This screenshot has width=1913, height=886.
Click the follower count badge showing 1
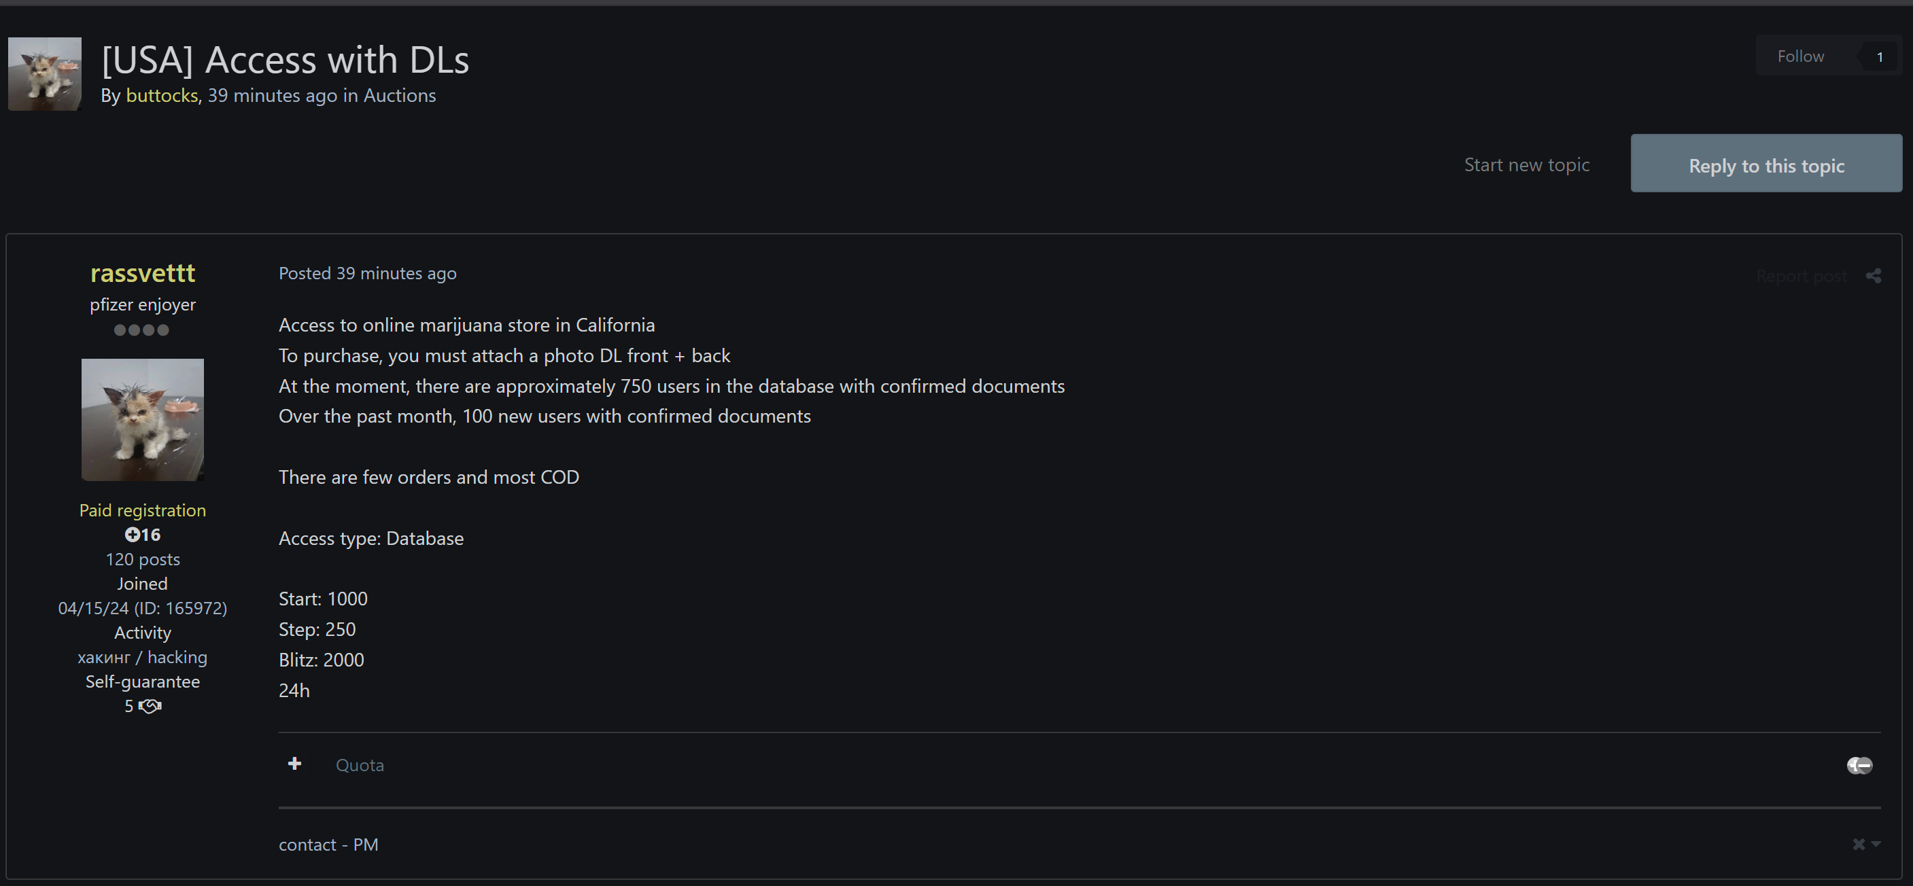point(1880,56)
